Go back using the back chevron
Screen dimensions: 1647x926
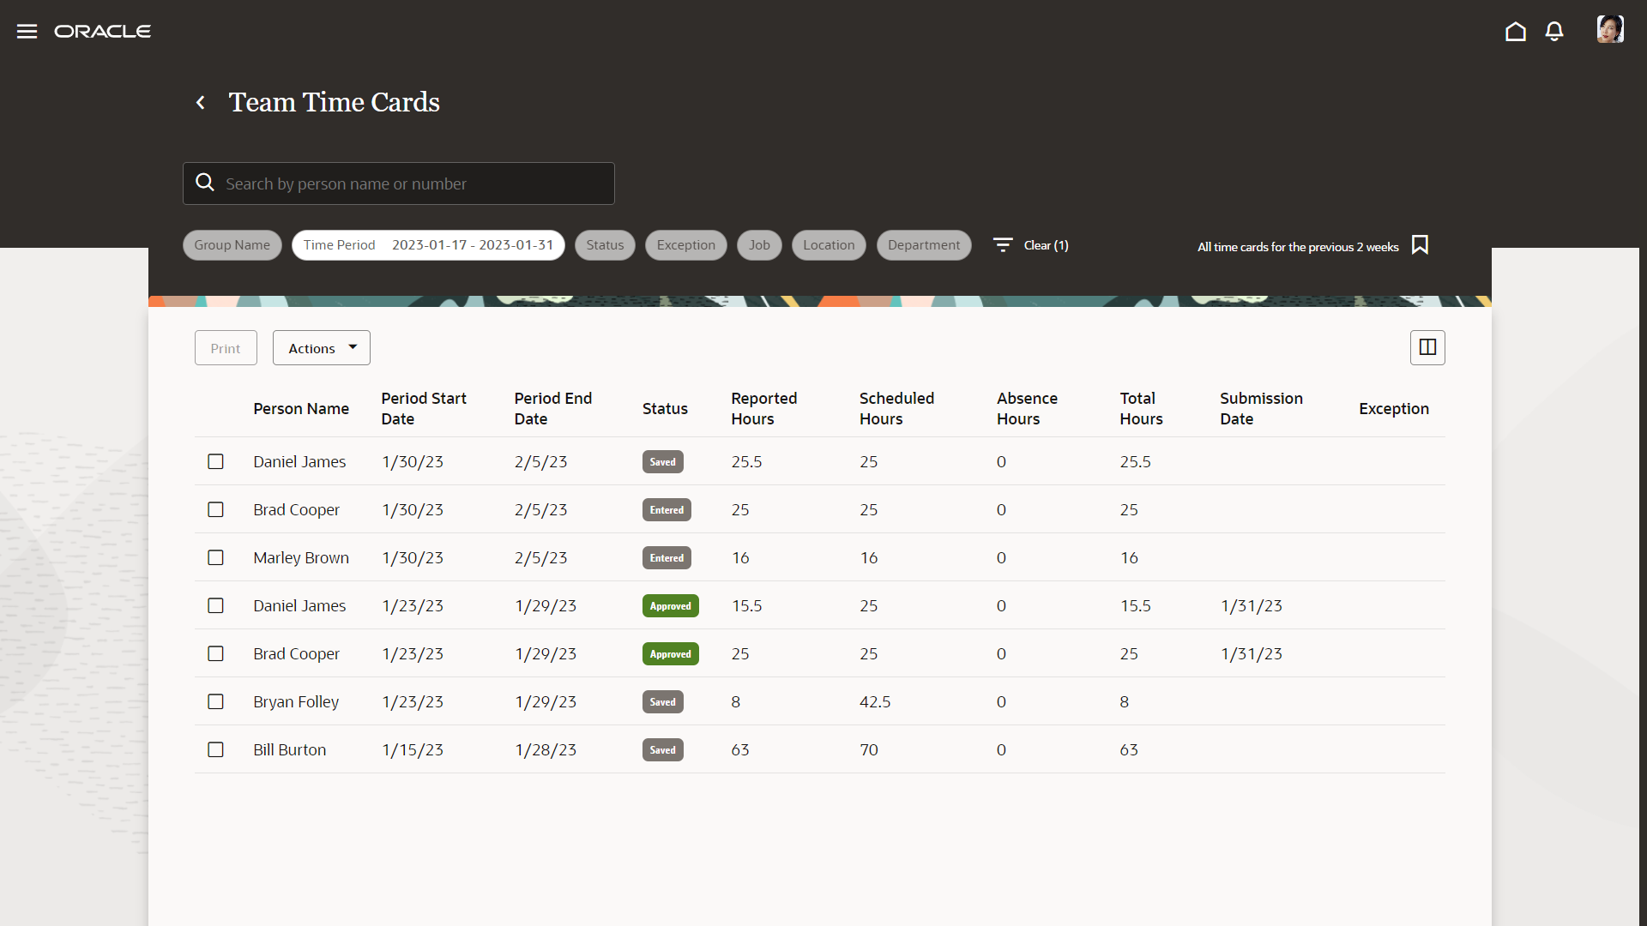pyautogui.click(x=201, y=103)
